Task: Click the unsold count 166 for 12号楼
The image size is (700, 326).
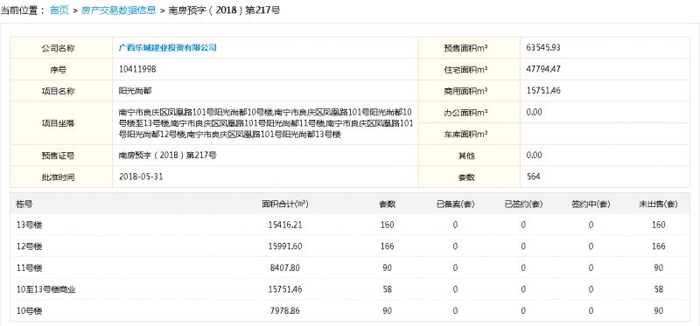Action: coord(659,246)
